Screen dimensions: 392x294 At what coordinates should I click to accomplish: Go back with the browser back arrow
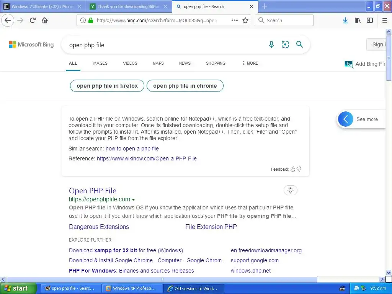pos(8,20)
